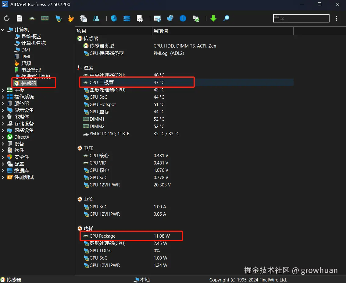Click the monitor diagnostics toolbar icon
This screenshot has width=346, height=283.
[58, 18]
